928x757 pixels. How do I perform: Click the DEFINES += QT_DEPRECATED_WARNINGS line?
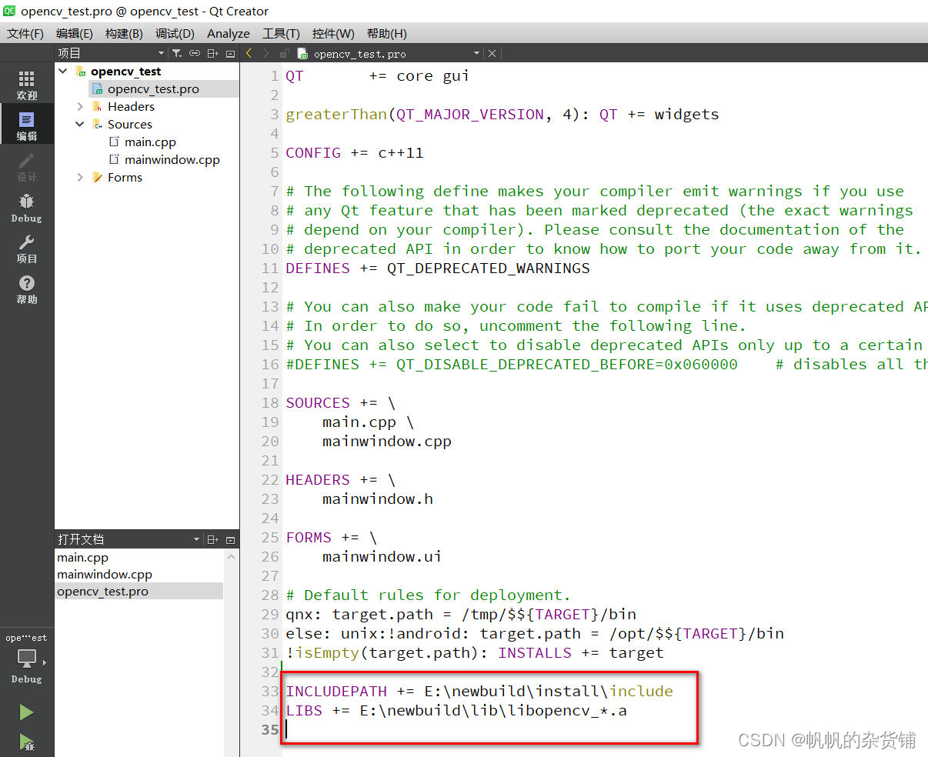tap(438, 268)
